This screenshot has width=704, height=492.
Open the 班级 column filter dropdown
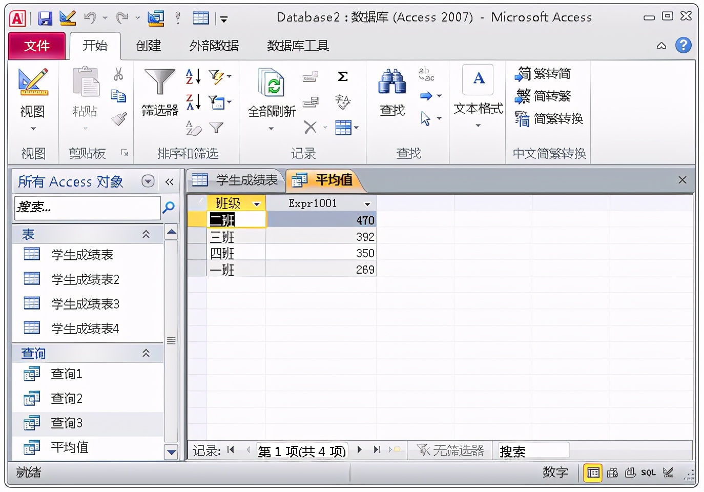click(257, 203)
